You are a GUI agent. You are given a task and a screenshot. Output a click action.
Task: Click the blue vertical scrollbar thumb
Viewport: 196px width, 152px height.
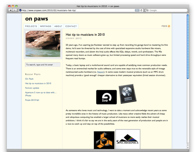pyautogui.click(x=188, y=46)
